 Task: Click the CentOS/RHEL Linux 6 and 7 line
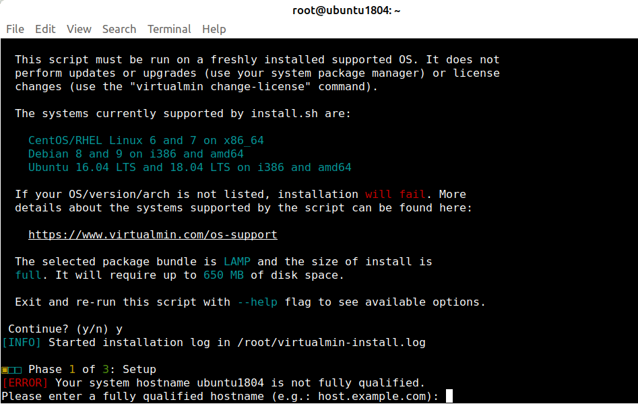pyautogui.click(x=146, y=140)
